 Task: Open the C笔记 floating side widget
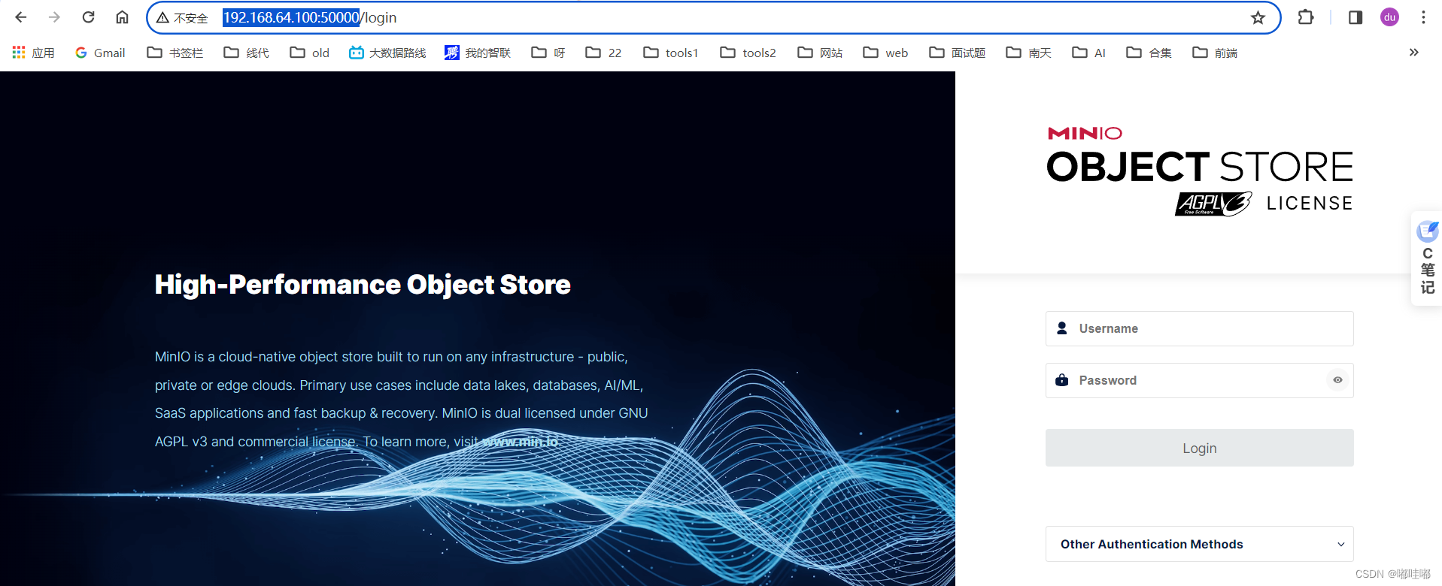click(1427, 258)
